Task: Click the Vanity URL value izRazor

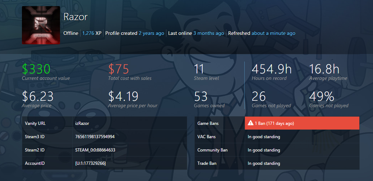Action: click(82, 123)
